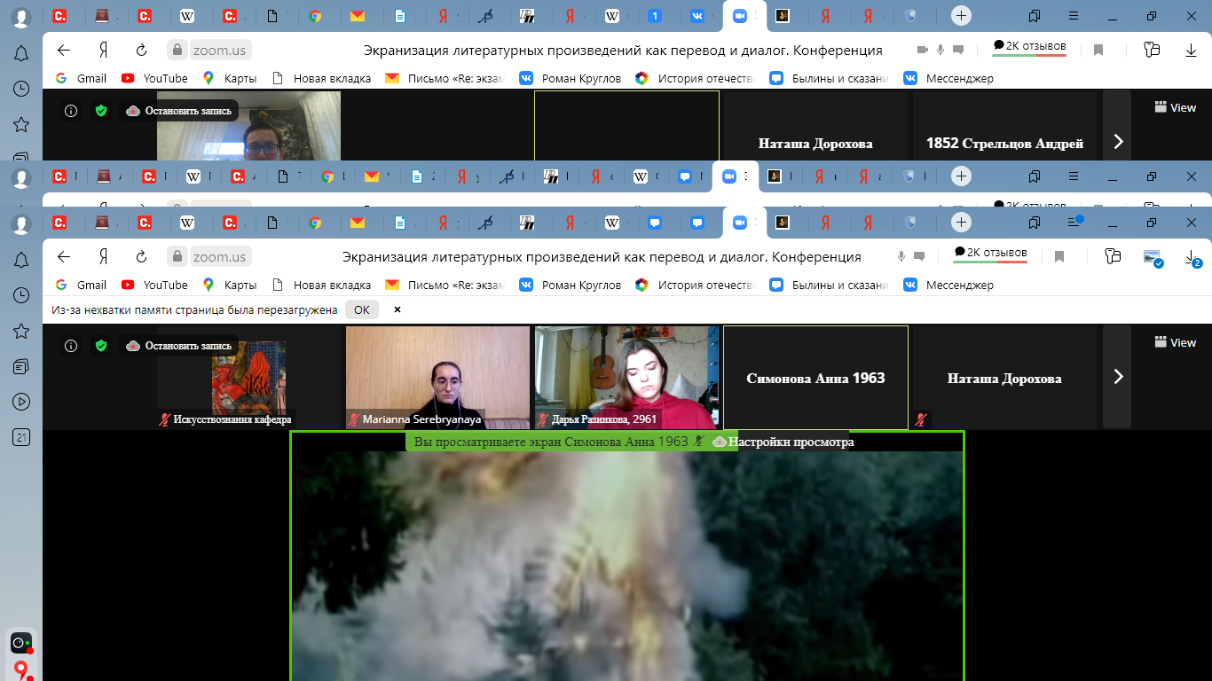Switch to feather-icon tab in front window
Screen dimensions: 1212x681
tap(484, 223)
